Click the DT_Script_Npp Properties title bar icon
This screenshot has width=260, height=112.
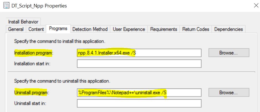tap(6, 6)
